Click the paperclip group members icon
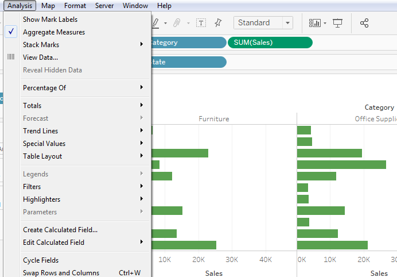 tap(177, 23)
